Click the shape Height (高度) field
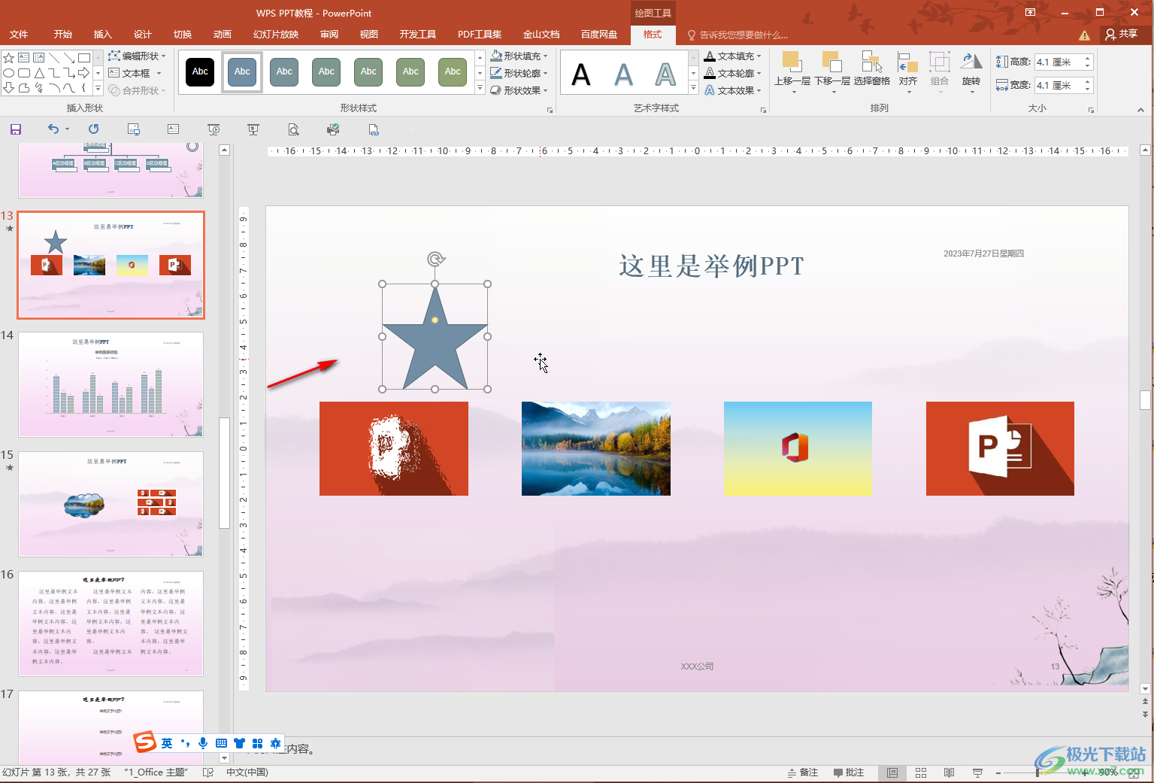 1063,62
